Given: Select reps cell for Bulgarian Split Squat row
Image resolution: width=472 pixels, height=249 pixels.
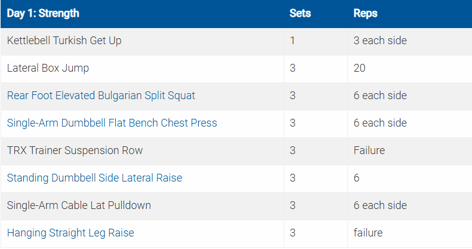Looking at the screenshot, I should click(x=380, y=96).
